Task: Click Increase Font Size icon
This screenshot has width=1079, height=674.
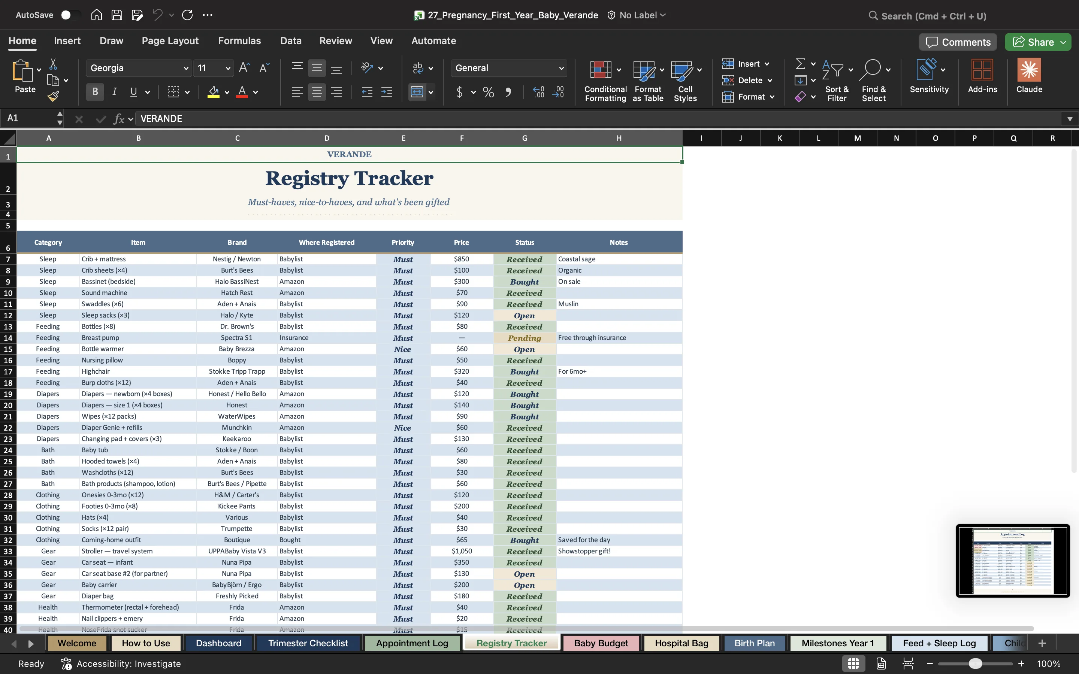Action: [x=244, y=68]
